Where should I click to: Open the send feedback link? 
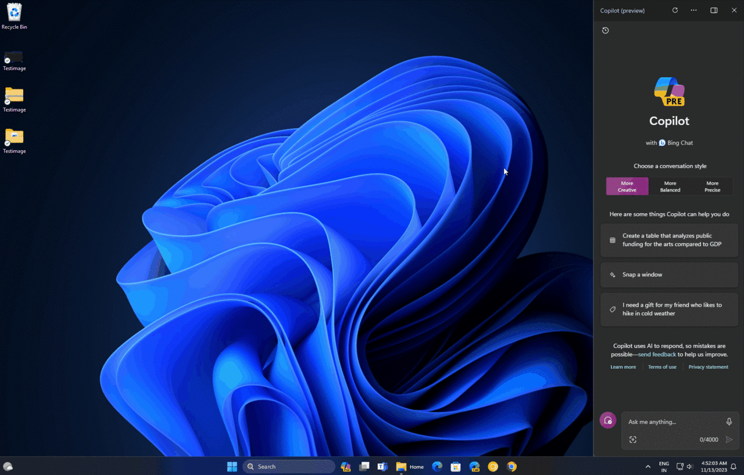click(657, 354)
